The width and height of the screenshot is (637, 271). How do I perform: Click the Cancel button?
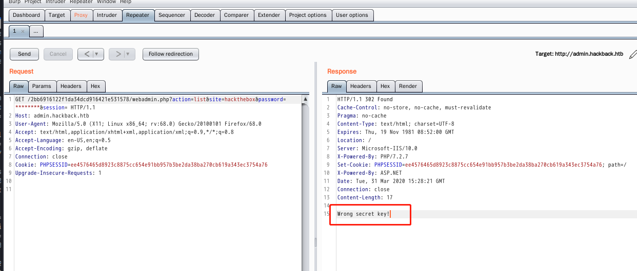click(x=58, y=54)
